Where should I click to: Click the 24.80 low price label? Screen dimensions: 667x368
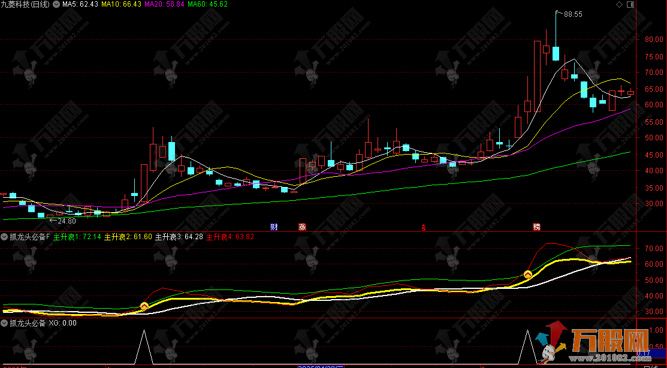point(67,221)
